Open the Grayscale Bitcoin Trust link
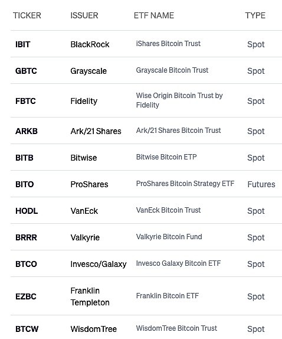The height and width of the screenshot is (339, 282). coord(172,70)
